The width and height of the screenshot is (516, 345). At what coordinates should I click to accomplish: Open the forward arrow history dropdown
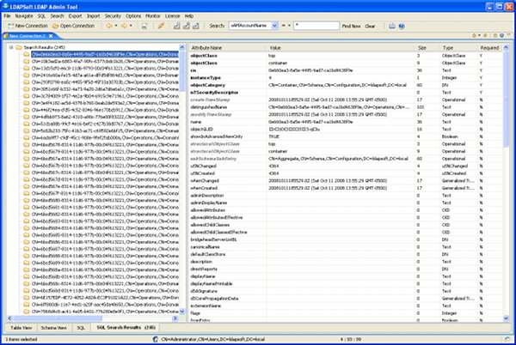[131, 26]
